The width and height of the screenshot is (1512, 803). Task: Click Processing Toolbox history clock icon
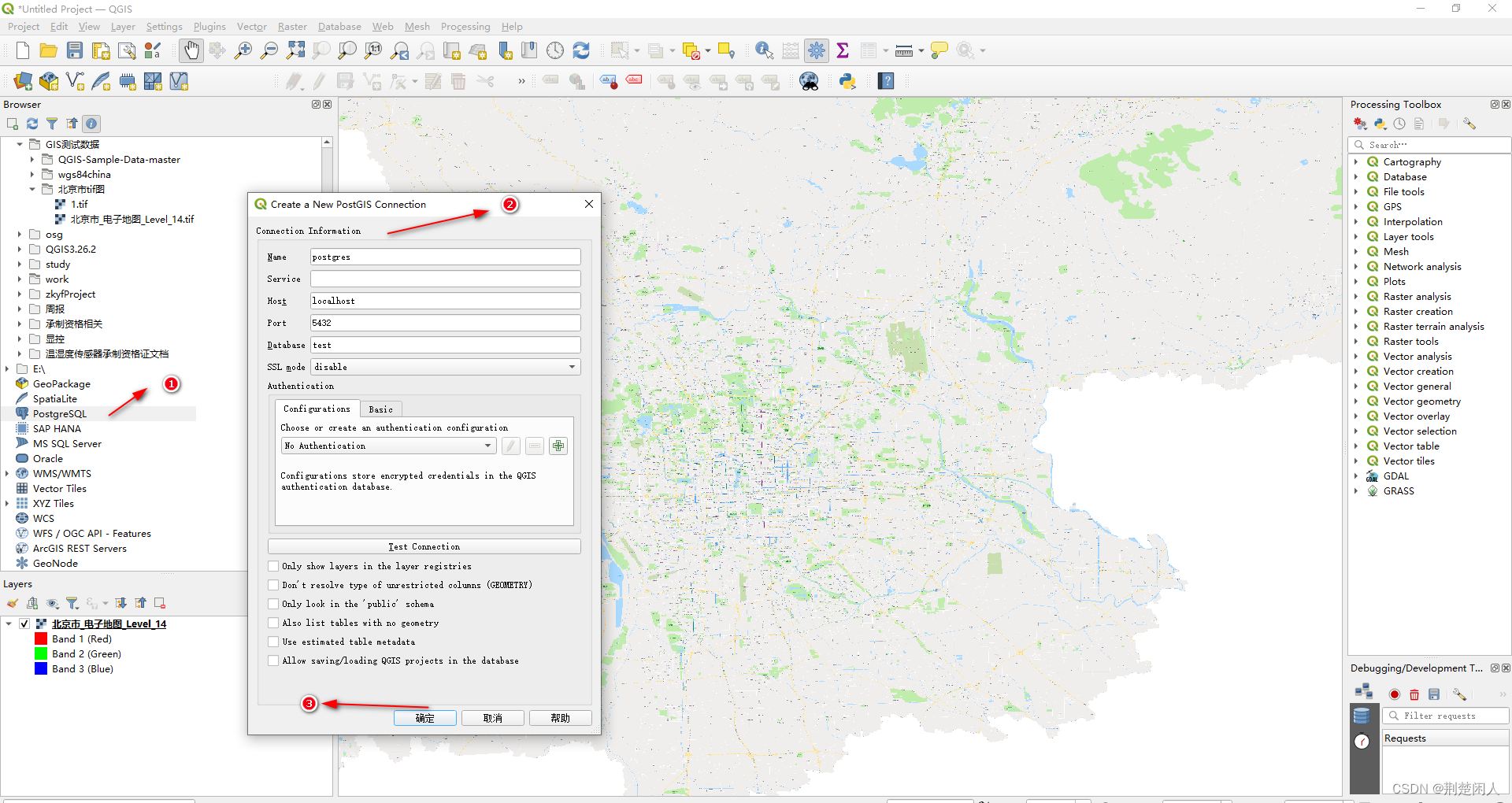point(1399,124)
